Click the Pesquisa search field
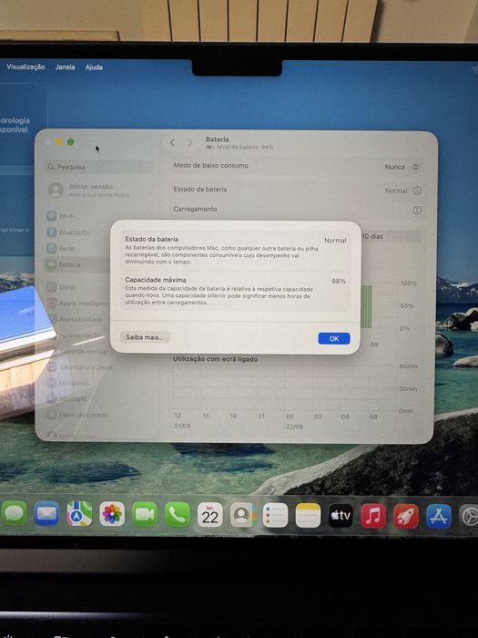Image resolution: width=478 pixels, height=638 pixels. pyautogui.click(x=98, y=167)
